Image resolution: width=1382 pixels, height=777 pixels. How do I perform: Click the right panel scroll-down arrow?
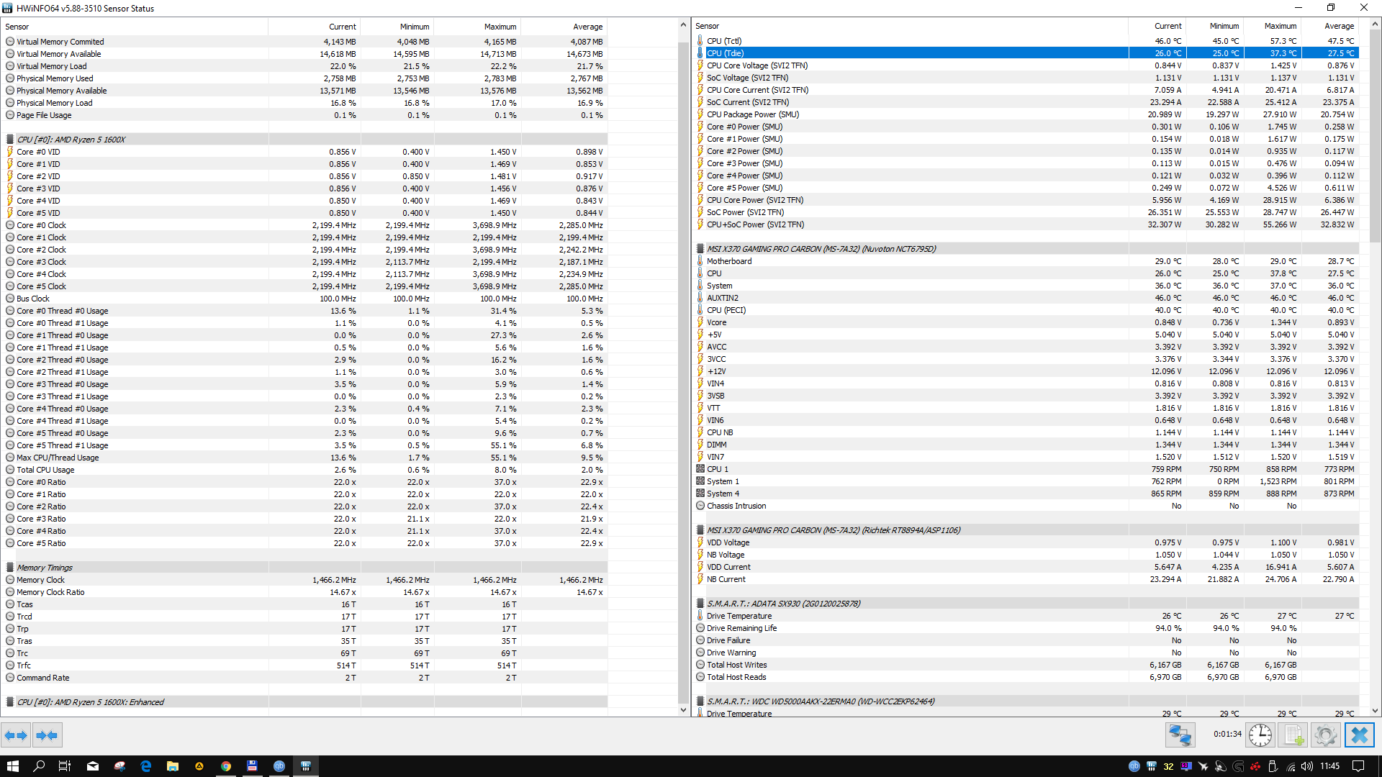pos(1375,710)
